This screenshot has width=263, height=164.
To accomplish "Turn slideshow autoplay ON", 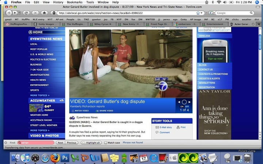I will (182, 106).
